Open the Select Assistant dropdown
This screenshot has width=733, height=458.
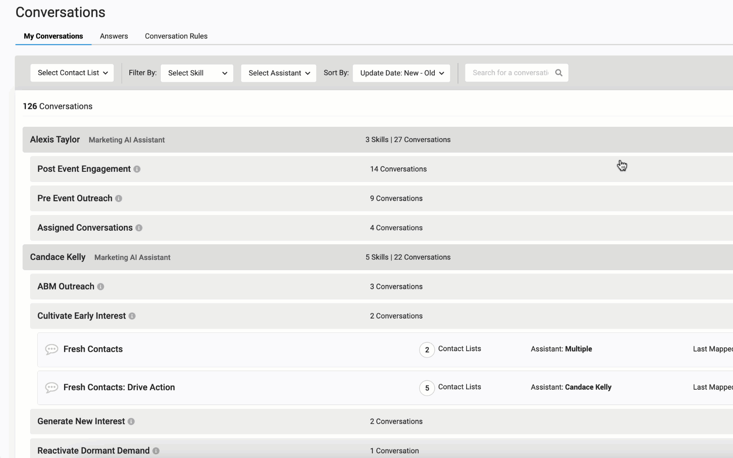279,73
